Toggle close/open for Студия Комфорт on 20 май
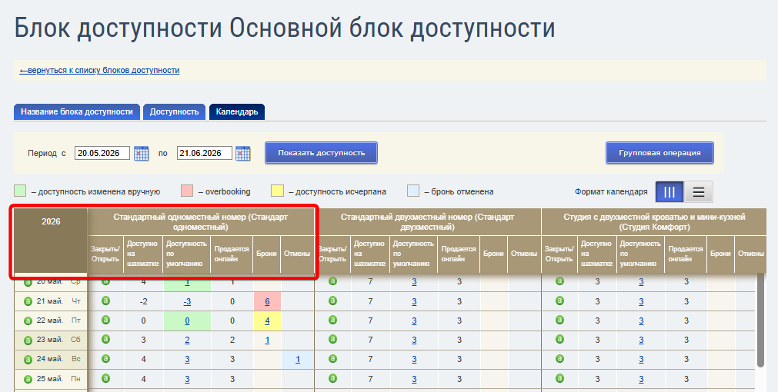The width and height of the screenshot is (778, 392). point(559,281)
